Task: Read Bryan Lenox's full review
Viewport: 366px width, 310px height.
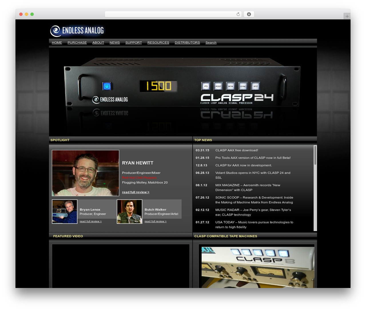Action: 91,221
